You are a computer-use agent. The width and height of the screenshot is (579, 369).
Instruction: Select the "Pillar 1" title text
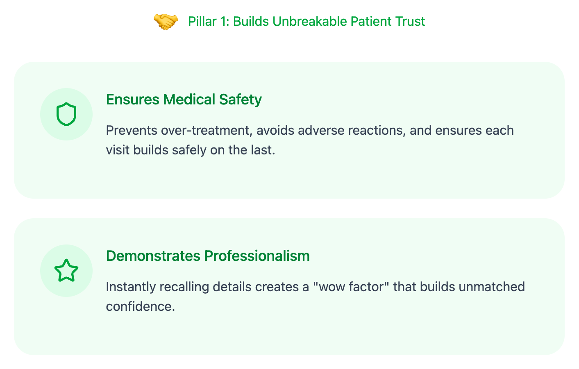(x=306, y=21)
